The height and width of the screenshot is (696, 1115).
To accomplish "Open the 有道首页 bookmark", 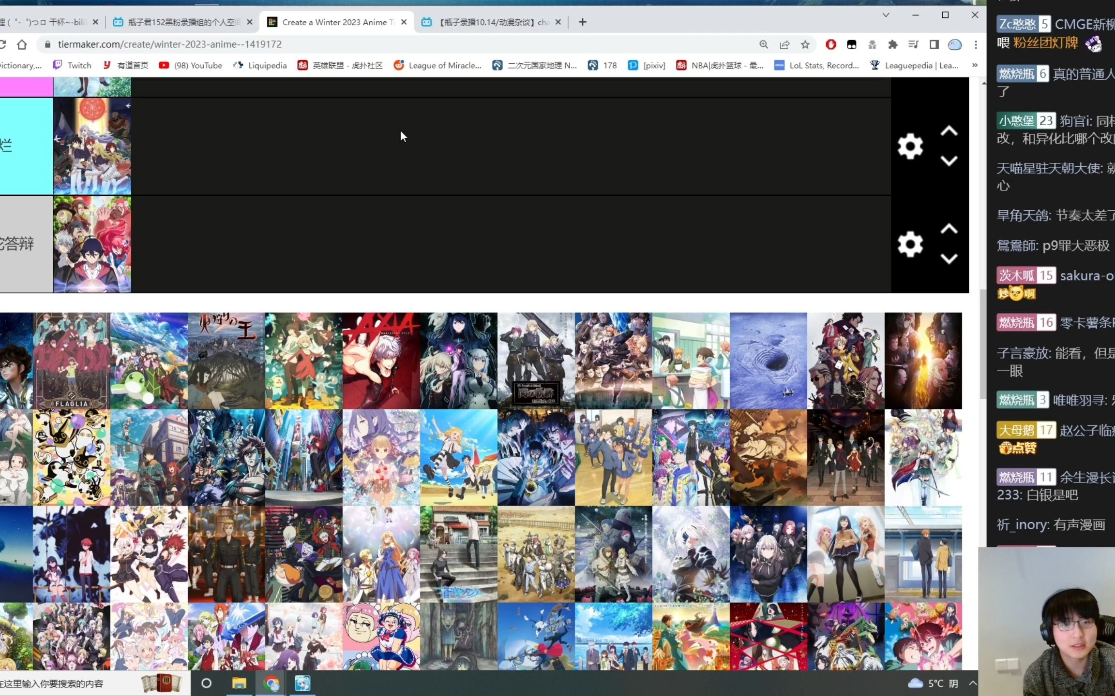I will tap(126, 65).
